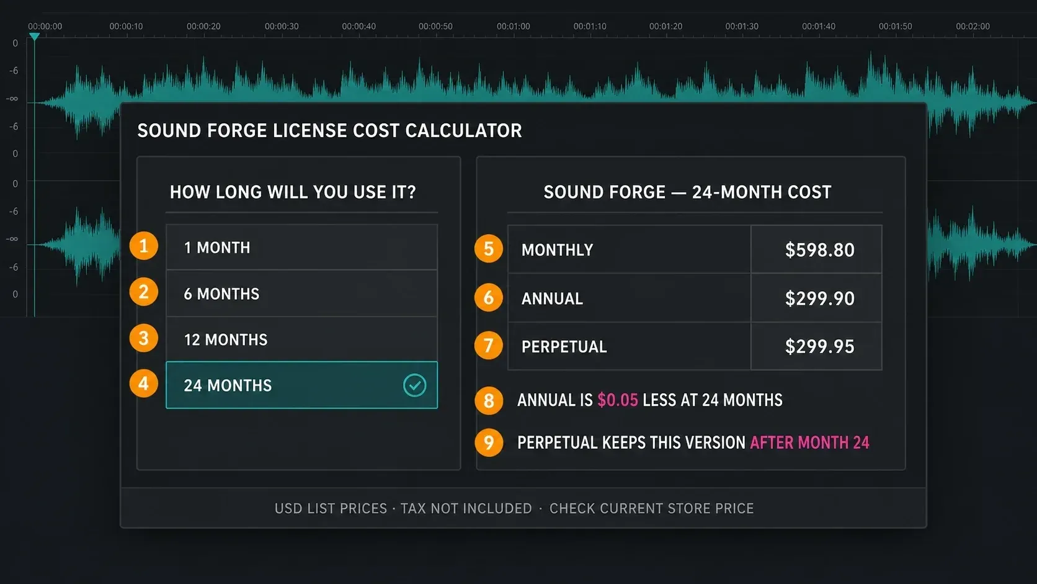Click the 00:02:00 timestamp on the ruler
This screenshot has width=1037, height=584.
click(972, 26)
